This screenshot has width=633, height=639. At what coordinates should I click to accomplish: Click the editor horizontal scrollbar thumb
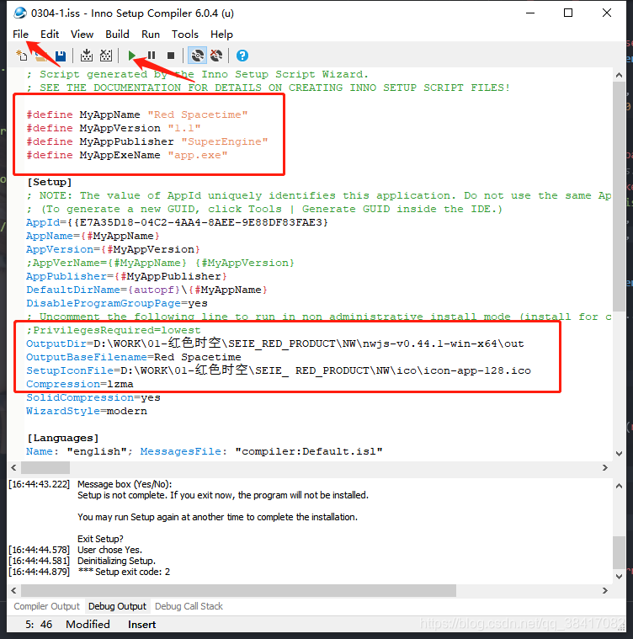45,468
